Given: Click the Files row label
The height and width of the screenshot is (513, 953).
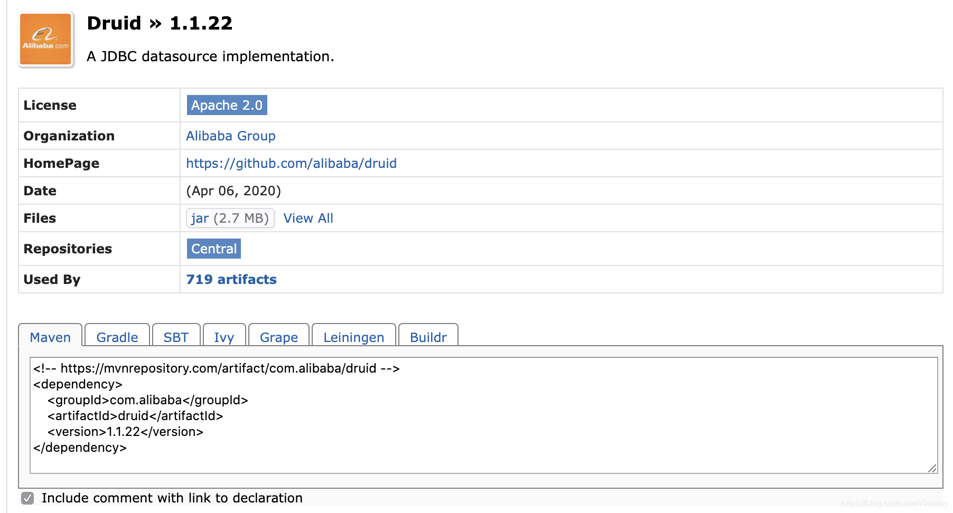Looking at the screenshot, I should click(x=40, y=218).
